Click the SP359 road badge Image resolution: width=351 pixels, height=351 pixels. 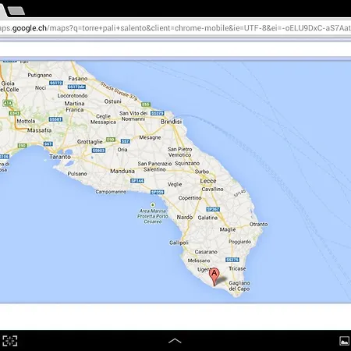158,192
